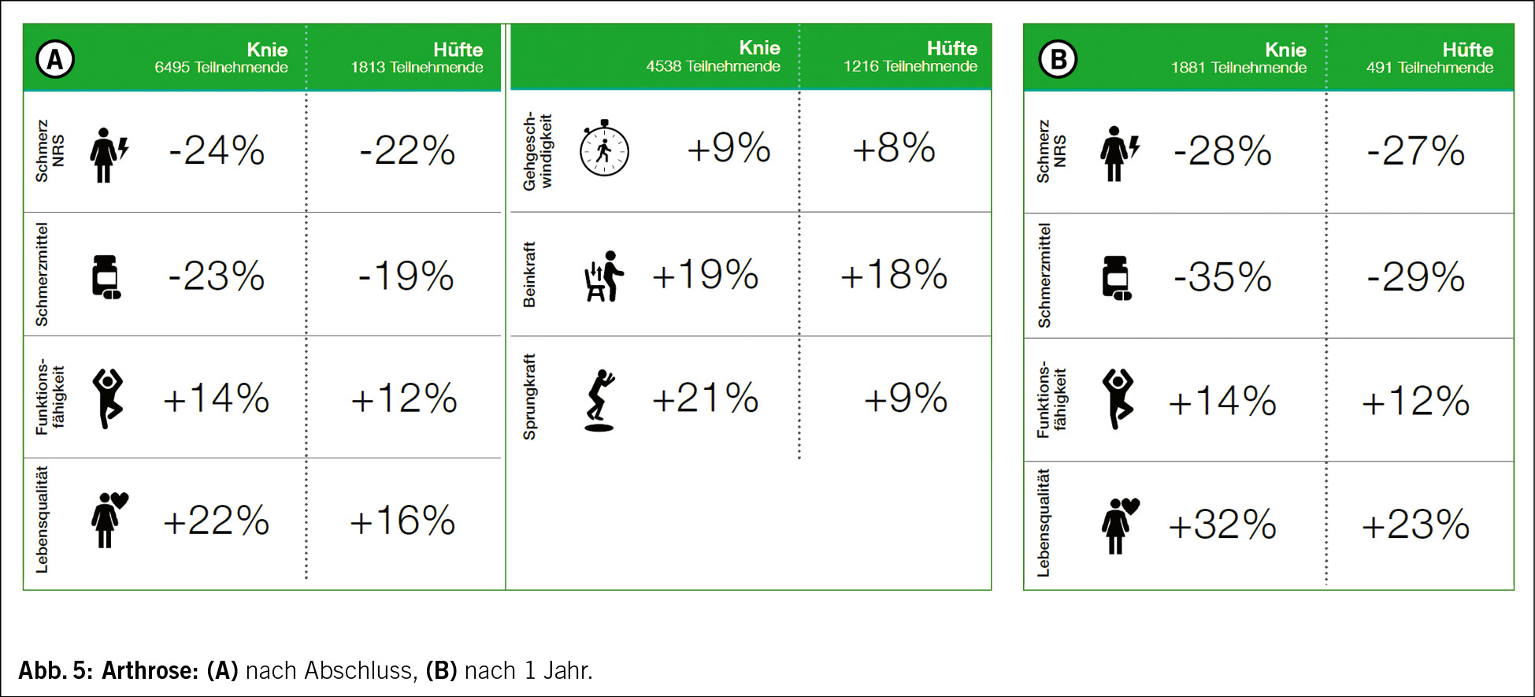This screenshot has width=1535, height=697.
Task: Click the chair stand Beinkraft icon
Action: click(603, 276)
